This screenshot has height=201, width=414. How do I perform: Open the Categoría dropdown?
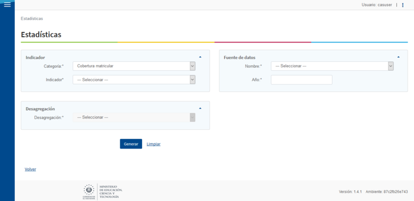click(x=134, y=66)
